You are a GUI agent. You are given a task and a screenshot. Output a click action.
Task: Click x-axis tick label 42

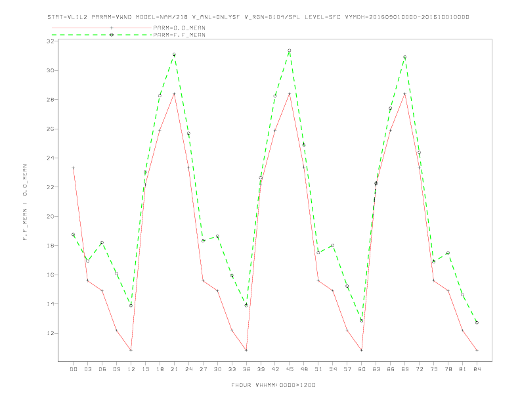coord(275,369)
